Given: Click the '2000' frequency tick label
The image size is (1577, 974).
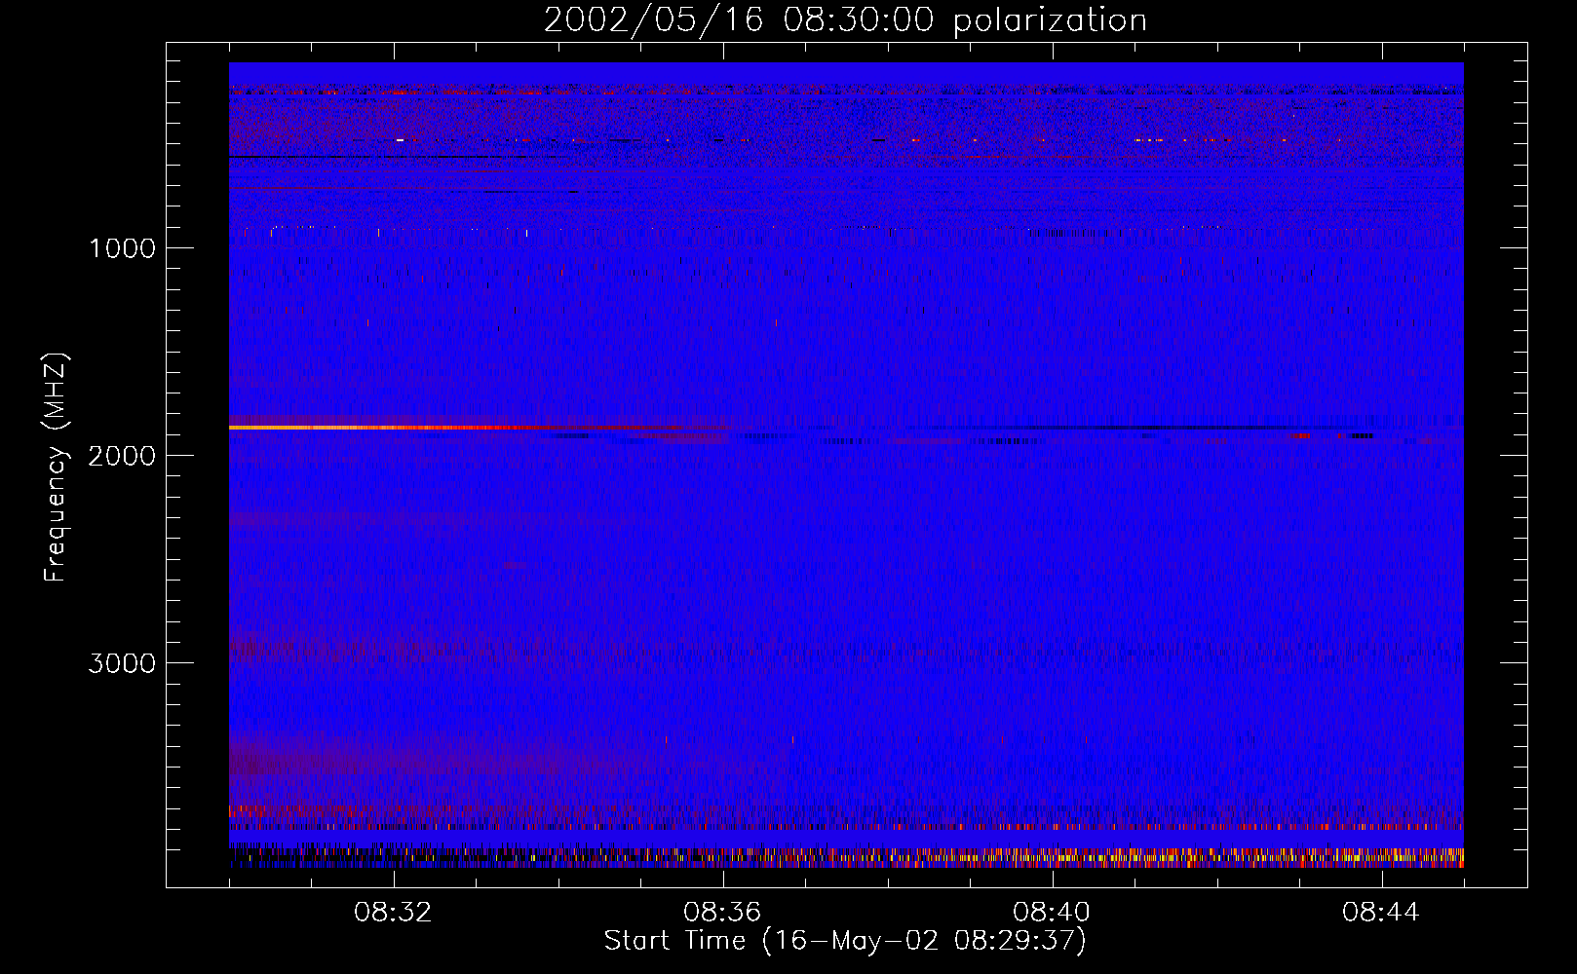Looking at the screenshot, I should (122, 456).
